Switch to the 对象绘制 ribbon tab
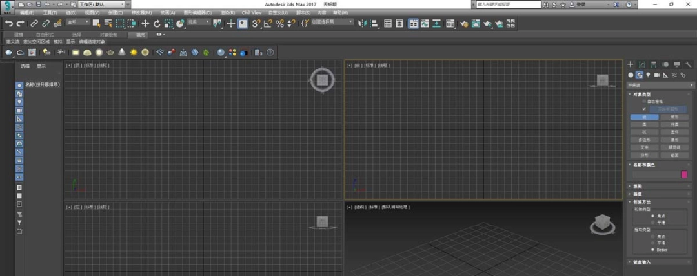The height and width of the screenshot is (276, 697). coord(108,34)
